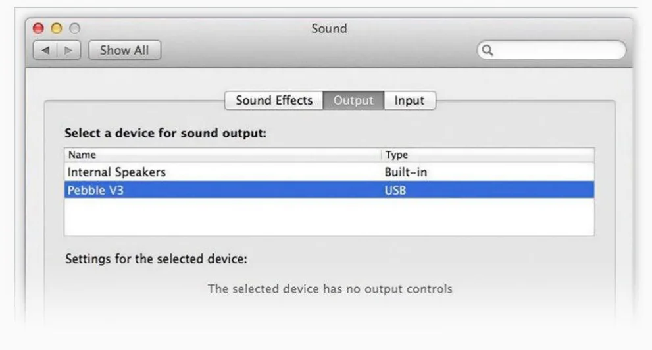Open the Input tab
652x350 pixels.
pyautogui.click(x=409, y=101)
